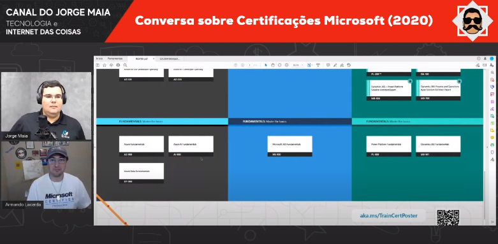The height and width of the screenshot is (244, 498).
Task: Switch to the Ferramentas tab
Action: pos(115,59)
